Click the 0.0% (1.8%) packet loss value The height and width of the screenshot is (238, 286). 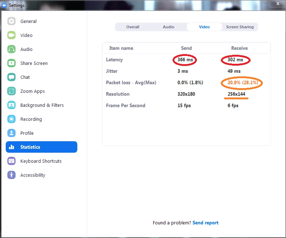click(x=190, y=82)
